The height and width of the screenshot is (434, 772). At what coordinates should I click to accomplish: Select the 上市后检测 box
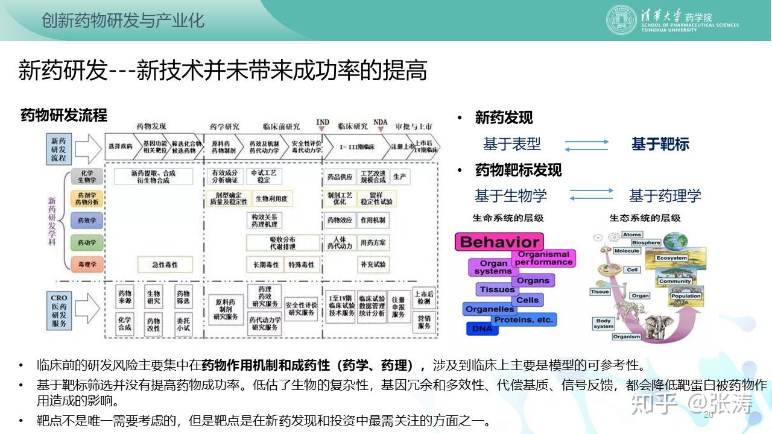[424, 297]
